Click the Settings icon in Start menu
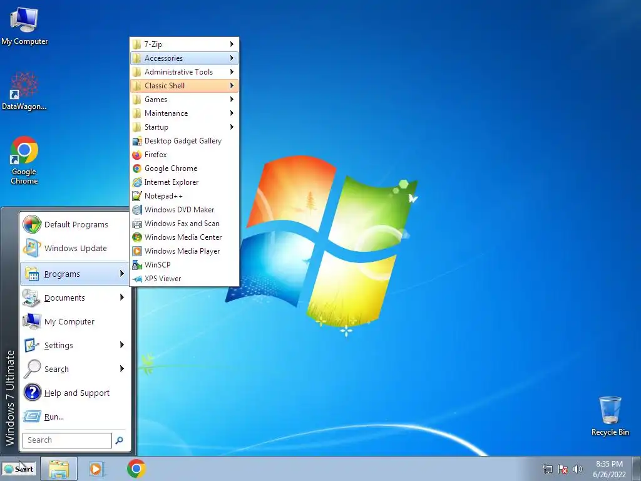This screenshot has width=641, height=481. click(x=31, y=345)
